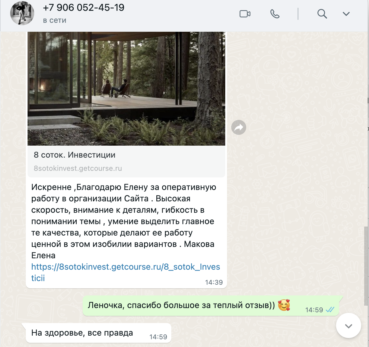Click the link preview title 8 соток. Инвестиции

tap(75, 155)
